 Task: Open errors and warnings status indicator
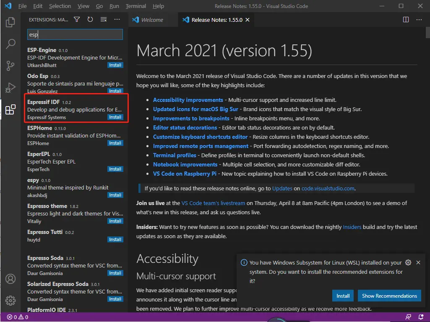point(18,317)
